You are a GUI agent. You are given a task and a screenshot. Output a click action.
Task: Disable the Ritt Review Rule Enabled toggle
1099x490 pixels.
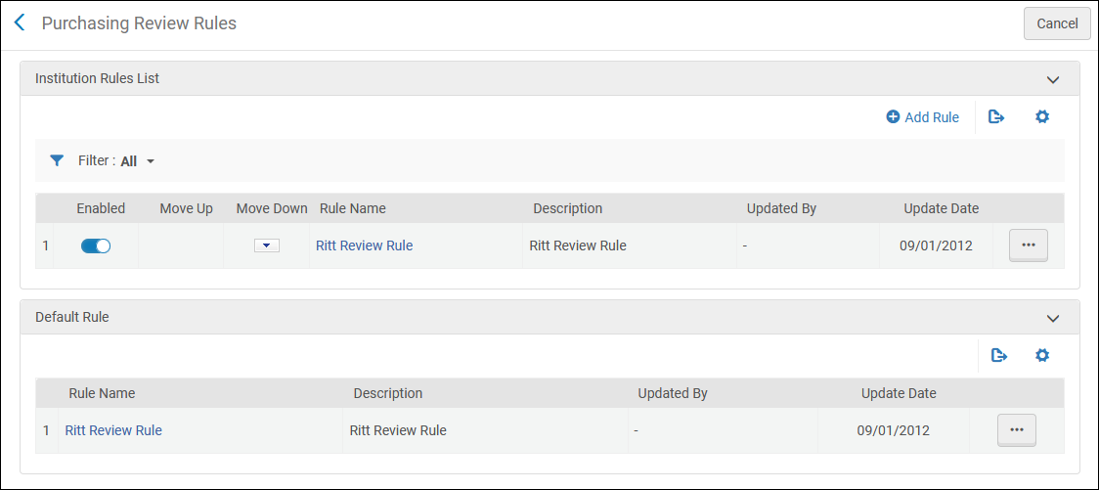(96, 246)
